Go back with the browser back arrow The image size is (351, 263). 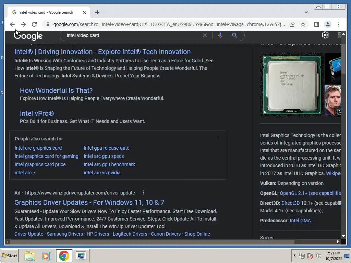click(x=12, y=24)
